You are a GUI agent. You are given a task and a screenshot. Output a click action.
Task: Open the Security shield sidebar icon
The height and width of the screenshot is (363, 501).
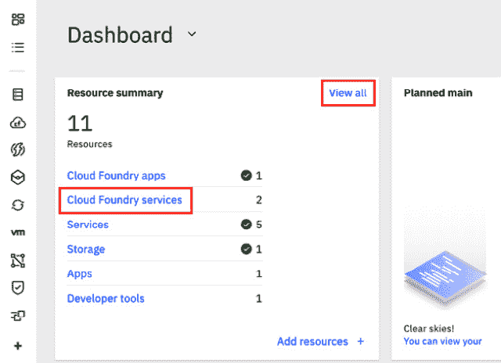coord(18,288)
